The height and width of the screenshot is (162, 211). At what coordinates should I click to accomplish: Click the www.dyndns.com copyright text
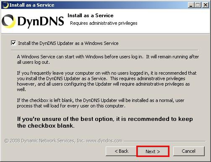coord(63,141)
